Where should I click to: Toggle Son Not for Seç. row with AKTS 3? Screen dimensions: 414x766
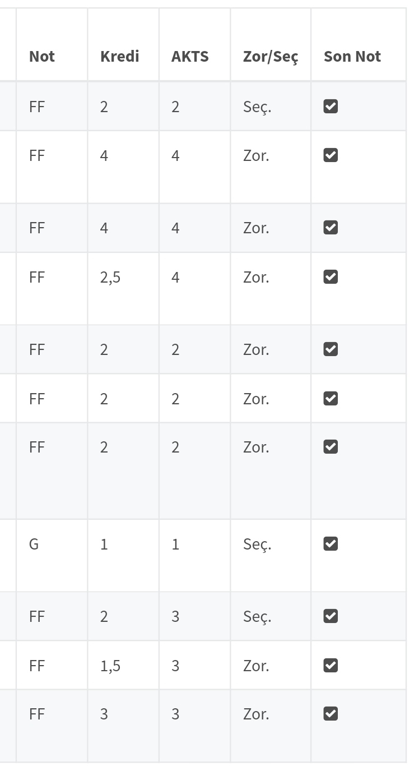[x=331, y=616]
